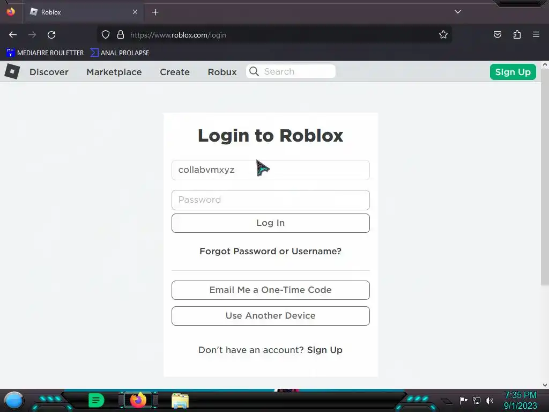Click the magnifier icon in Roblox search
This screenshot has width=549, height=412.
click(254, 71)
